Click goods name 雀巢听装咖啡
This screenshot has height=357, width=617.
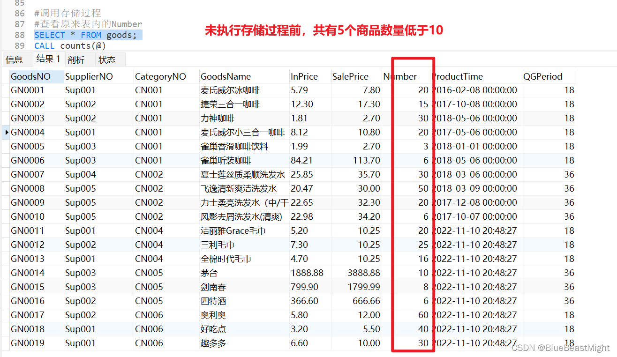tap(226, 160)
